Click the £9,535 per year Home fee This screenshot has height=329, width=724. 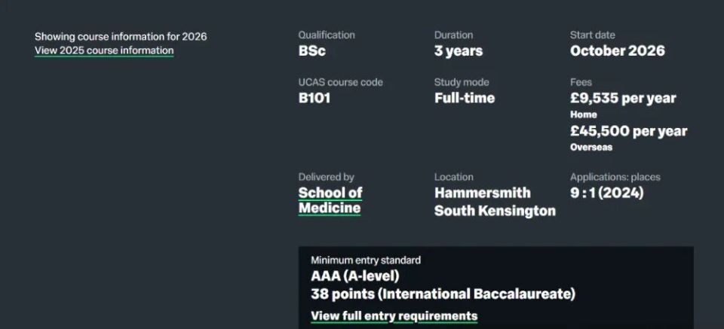pyautogui.click(x=623, y=98)
